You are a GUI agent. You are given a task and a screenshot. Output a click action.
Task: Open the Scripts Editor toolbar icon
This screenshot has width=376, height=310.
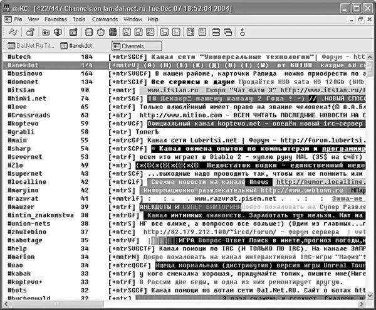(73, 32)
